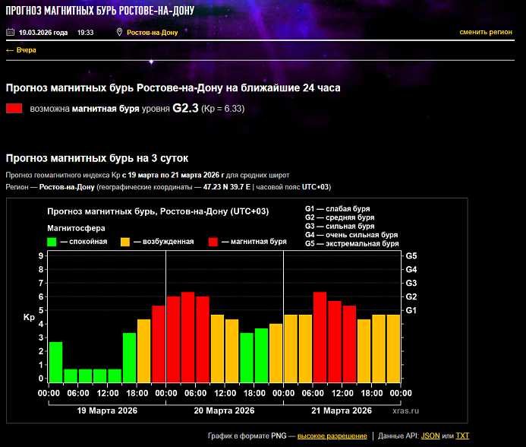Click the 19 Марта 2026 date label
The height and width of the screenshot is (447, 526).
107,411
